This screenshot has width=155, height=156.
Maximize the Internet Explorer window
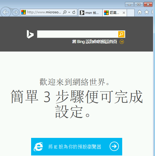[139, 5]
